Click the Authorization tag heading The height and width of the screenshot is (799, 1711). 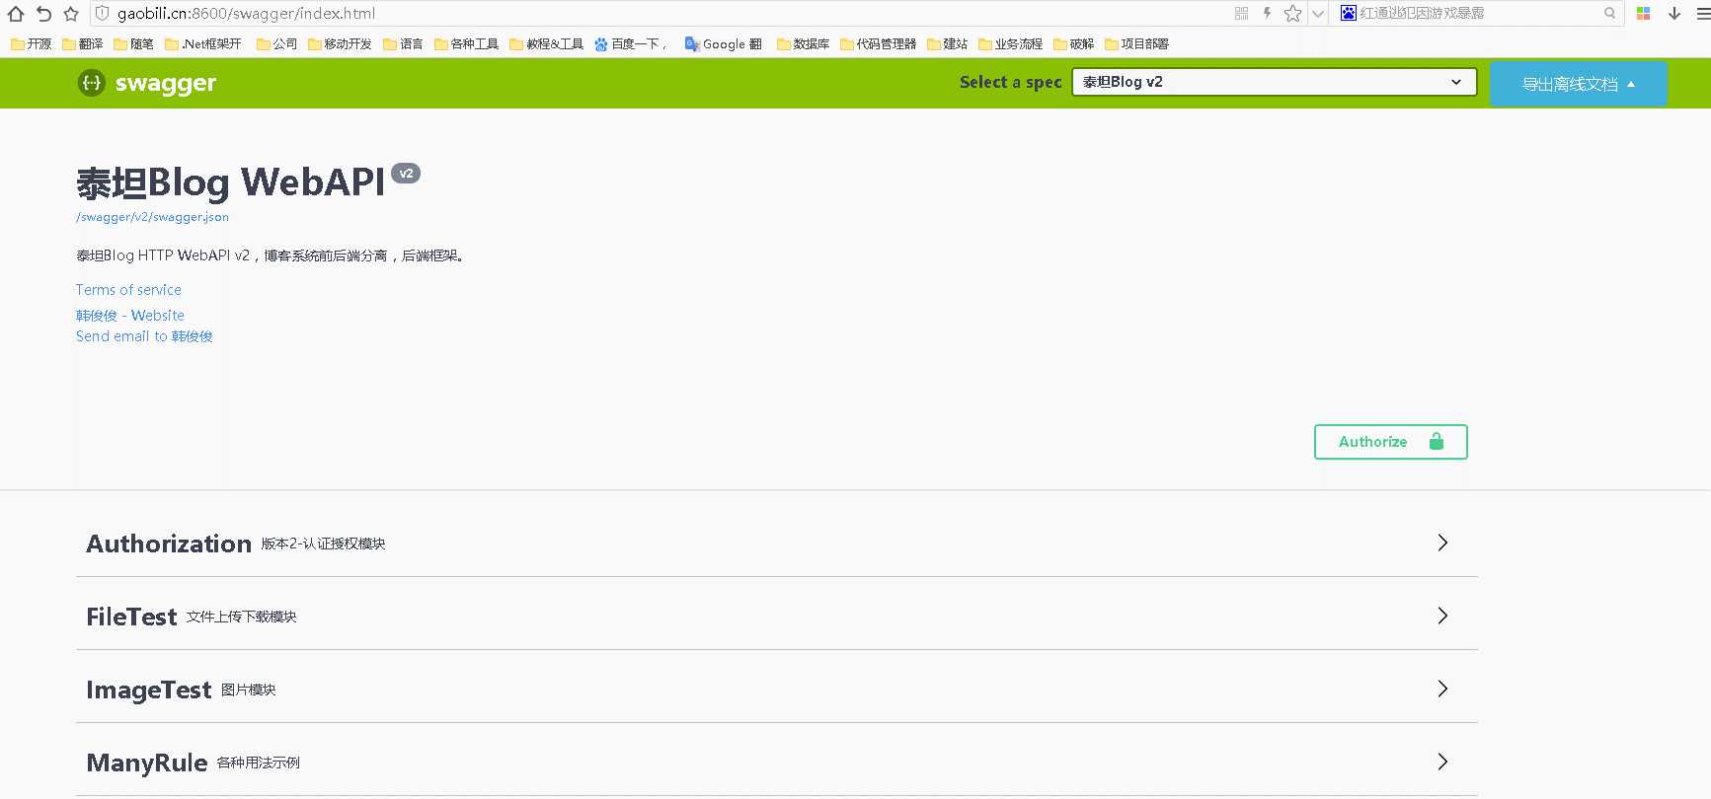tap(169, 544)
